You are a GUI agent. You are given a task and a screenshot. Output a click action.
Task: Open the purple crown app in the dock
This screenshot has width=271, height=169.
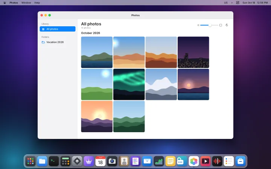[89, 161]
